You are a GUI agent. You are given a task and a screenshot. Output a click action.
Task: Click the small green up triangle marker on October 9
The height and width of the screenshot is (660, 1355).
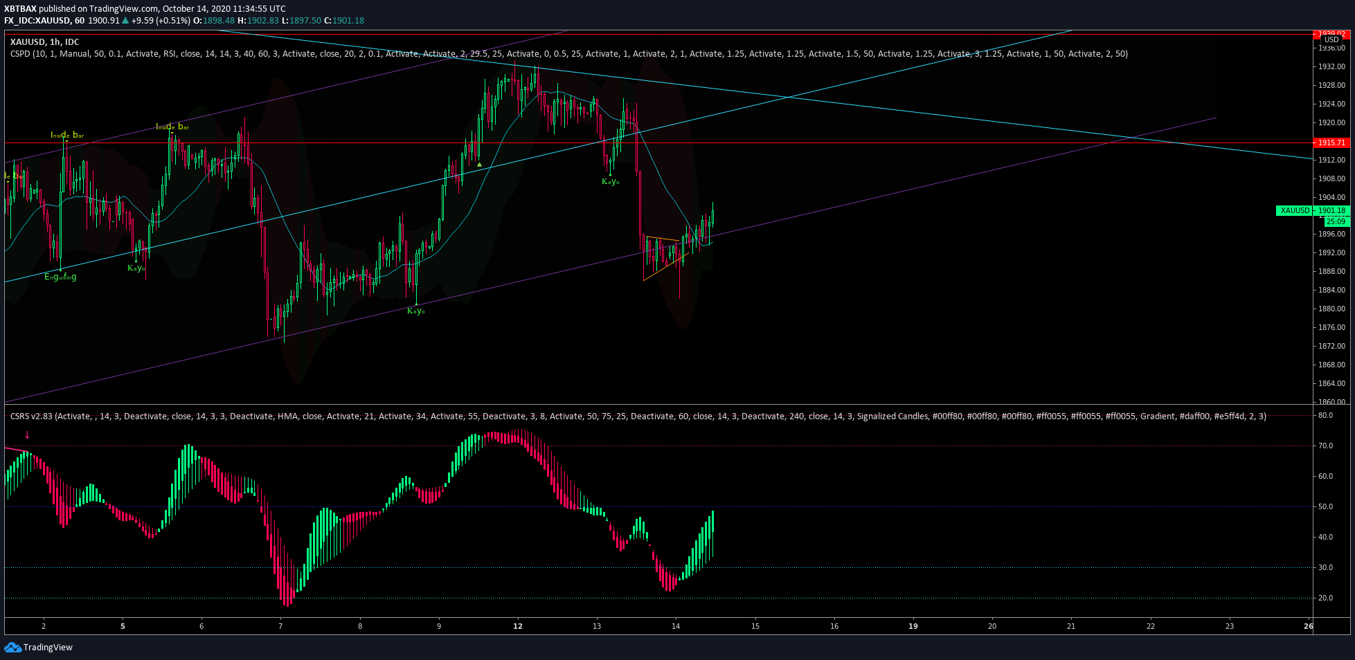479,165
